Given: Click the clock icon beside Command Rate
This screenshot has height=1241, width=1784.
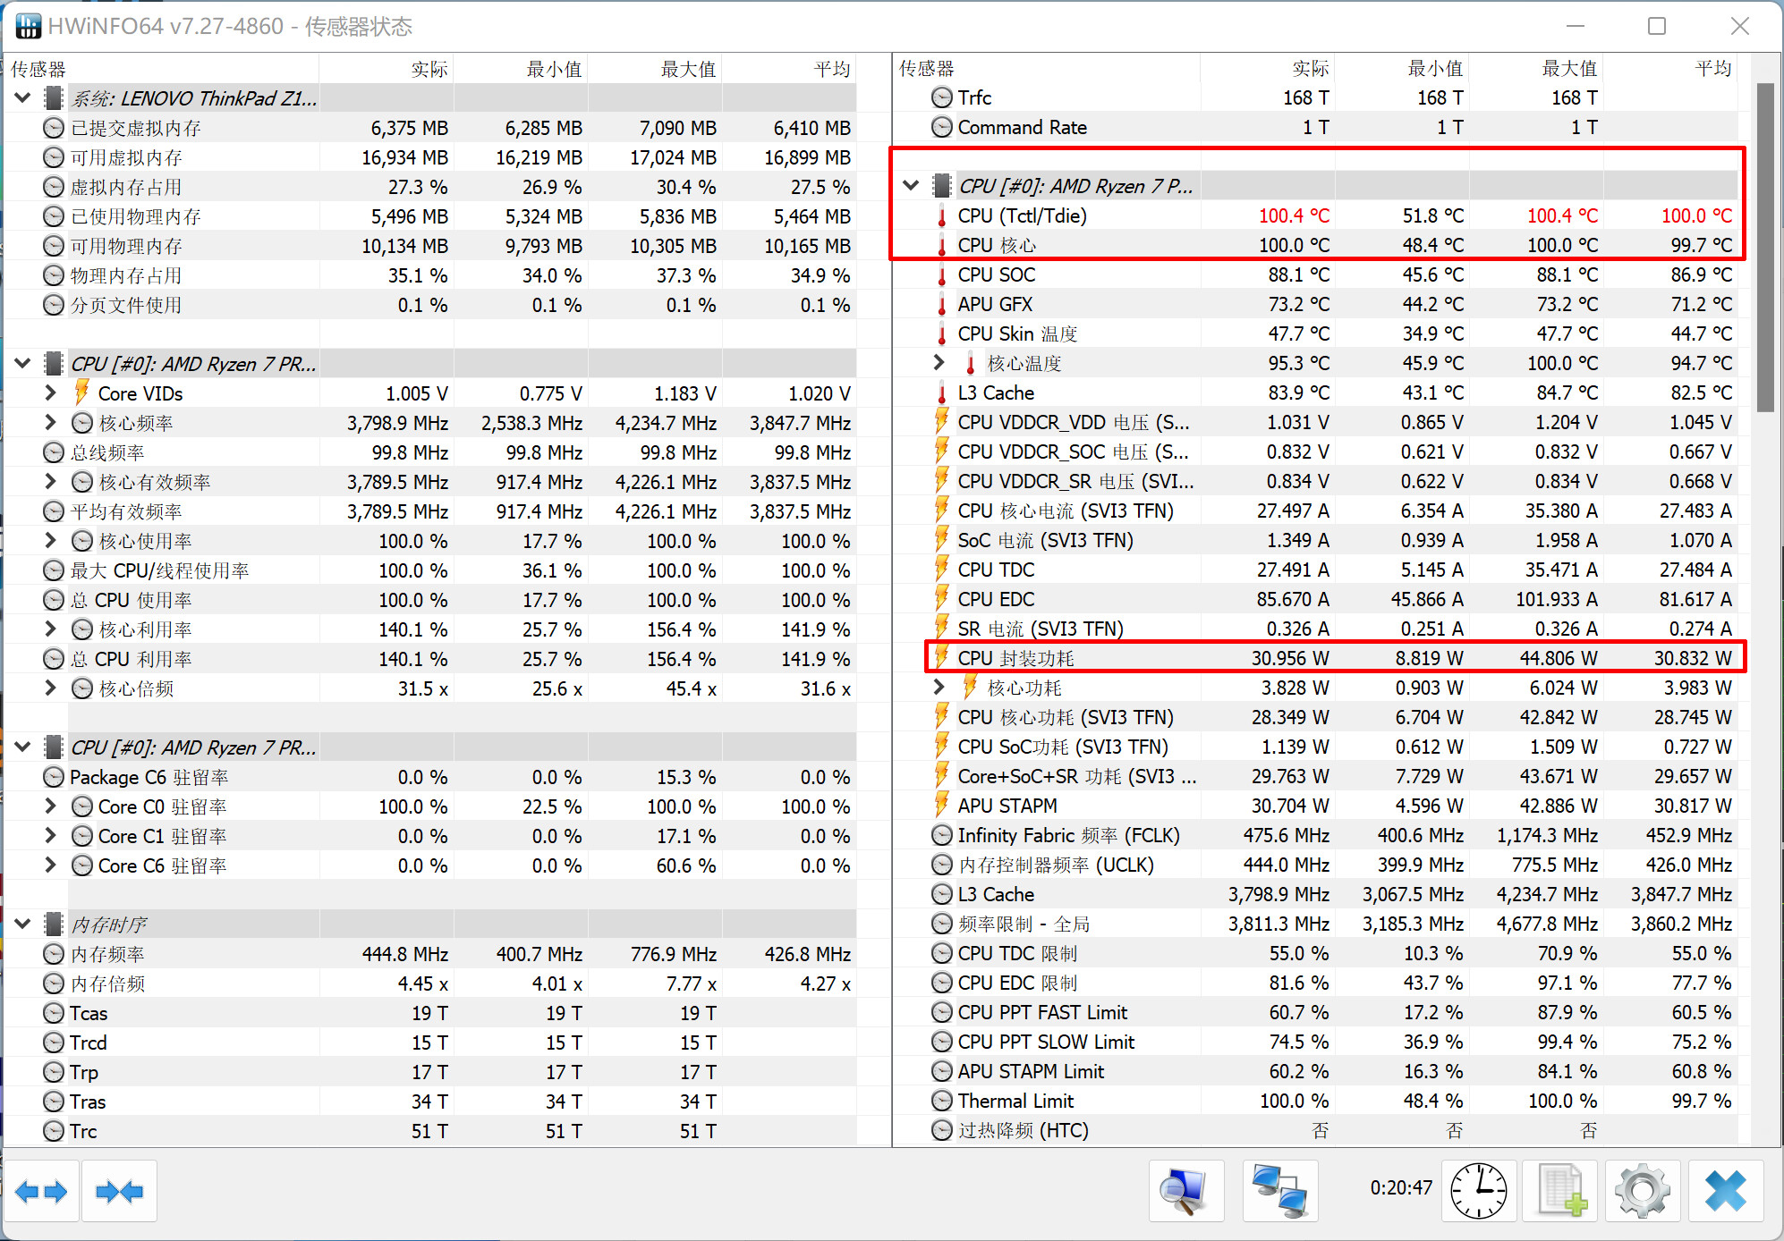Looking at the screenshot, I should (x=941, y=127).
